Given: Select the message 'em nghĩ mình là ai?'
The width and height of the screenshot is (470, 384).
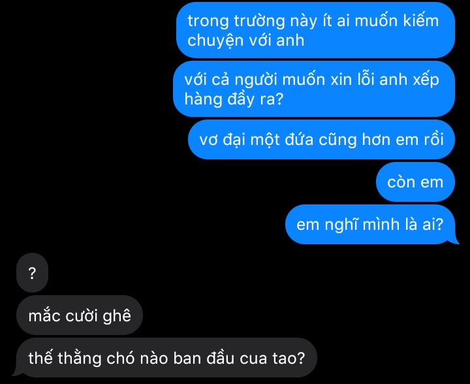Looking at the screenshot, I should [x=370, y=224].
